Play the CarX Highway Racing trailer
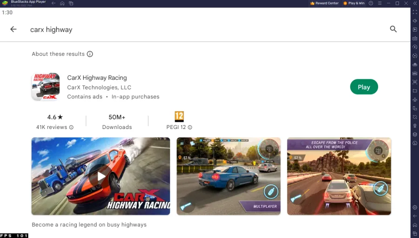The width and height of the screenshot is (419, 238). 101,176
